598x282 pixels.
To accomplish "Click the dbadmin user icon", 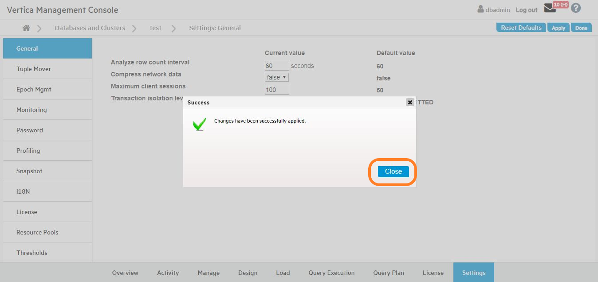I will point(480,9).
